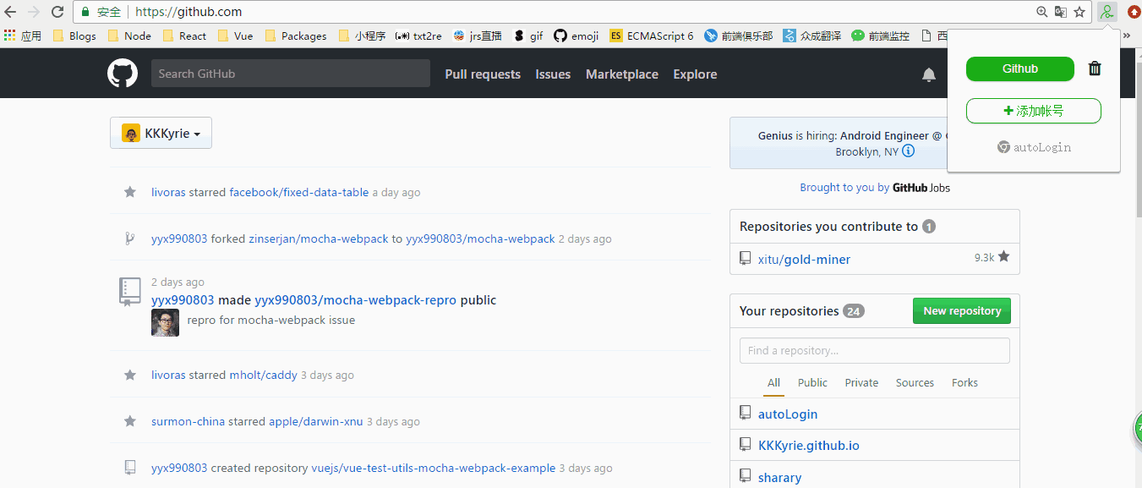The image size is (1142, 488).
Task: Open the KKKyrie.github.io repository link
Action: (809, 445)
